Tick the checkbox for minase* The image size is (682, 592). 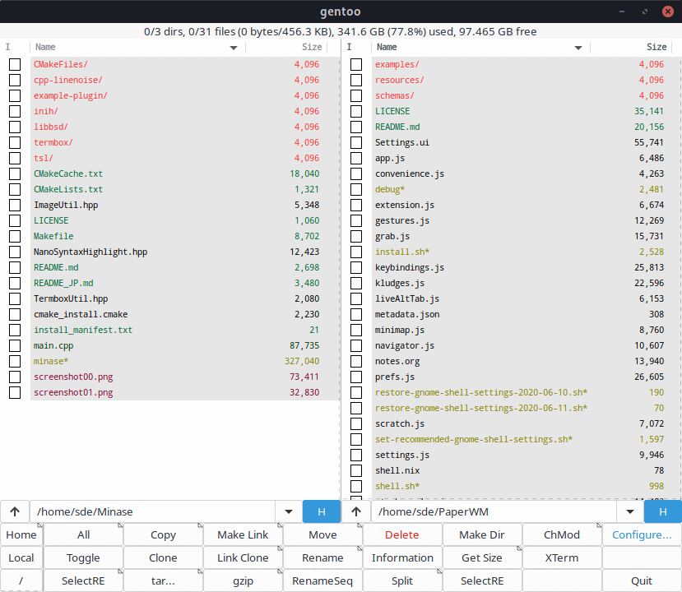pyautogui.click(x=15, y=361)
